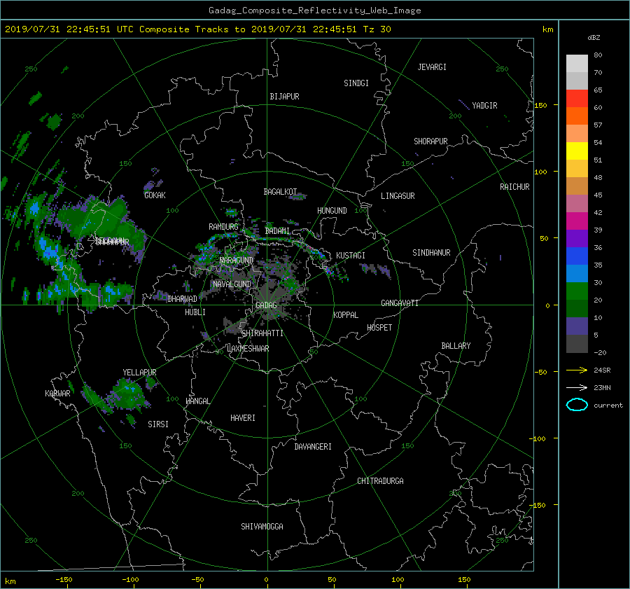The width and height of the screenshot is (630, 589).
Task: Click the dark gray 5 dBZ swatch
Action: (577, 343)
